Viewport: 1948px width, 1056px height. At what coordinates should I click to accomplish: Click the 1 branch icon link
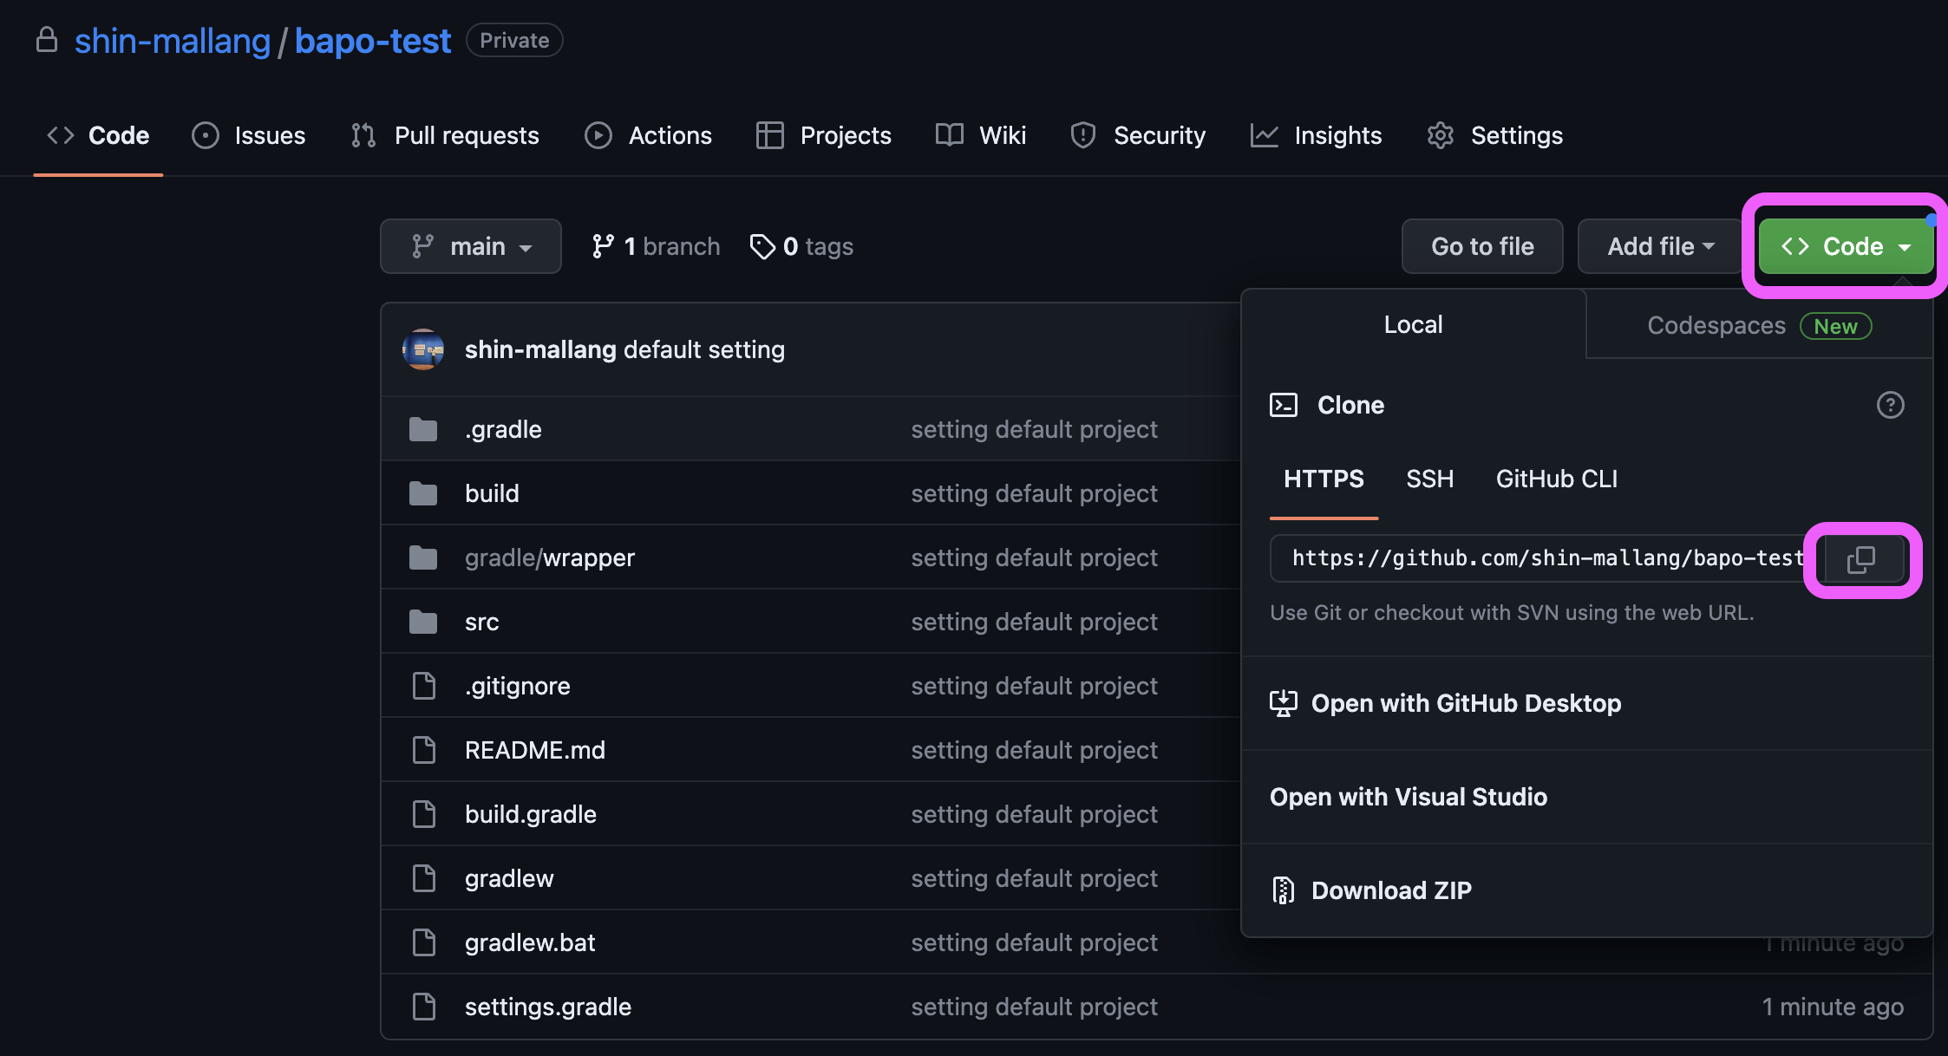(603, 247)
